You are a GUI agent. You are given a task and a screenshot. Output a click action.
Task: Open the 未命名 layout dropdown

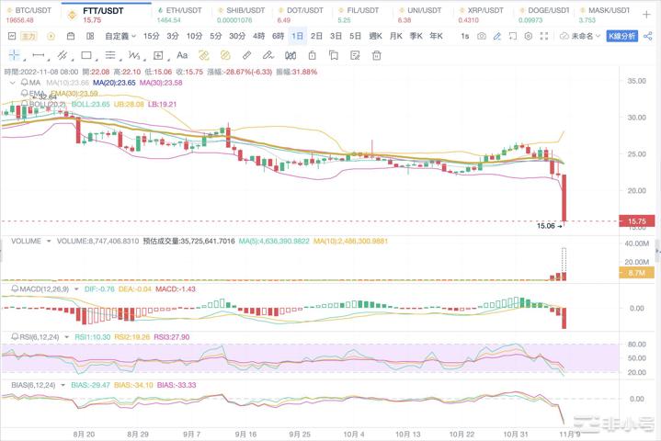pyautogui.click(x=586, y=36)
